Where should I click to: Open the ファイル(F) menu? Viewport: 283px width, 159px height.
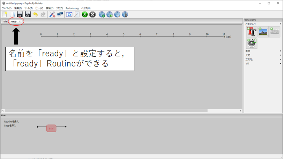click(7, 8)
